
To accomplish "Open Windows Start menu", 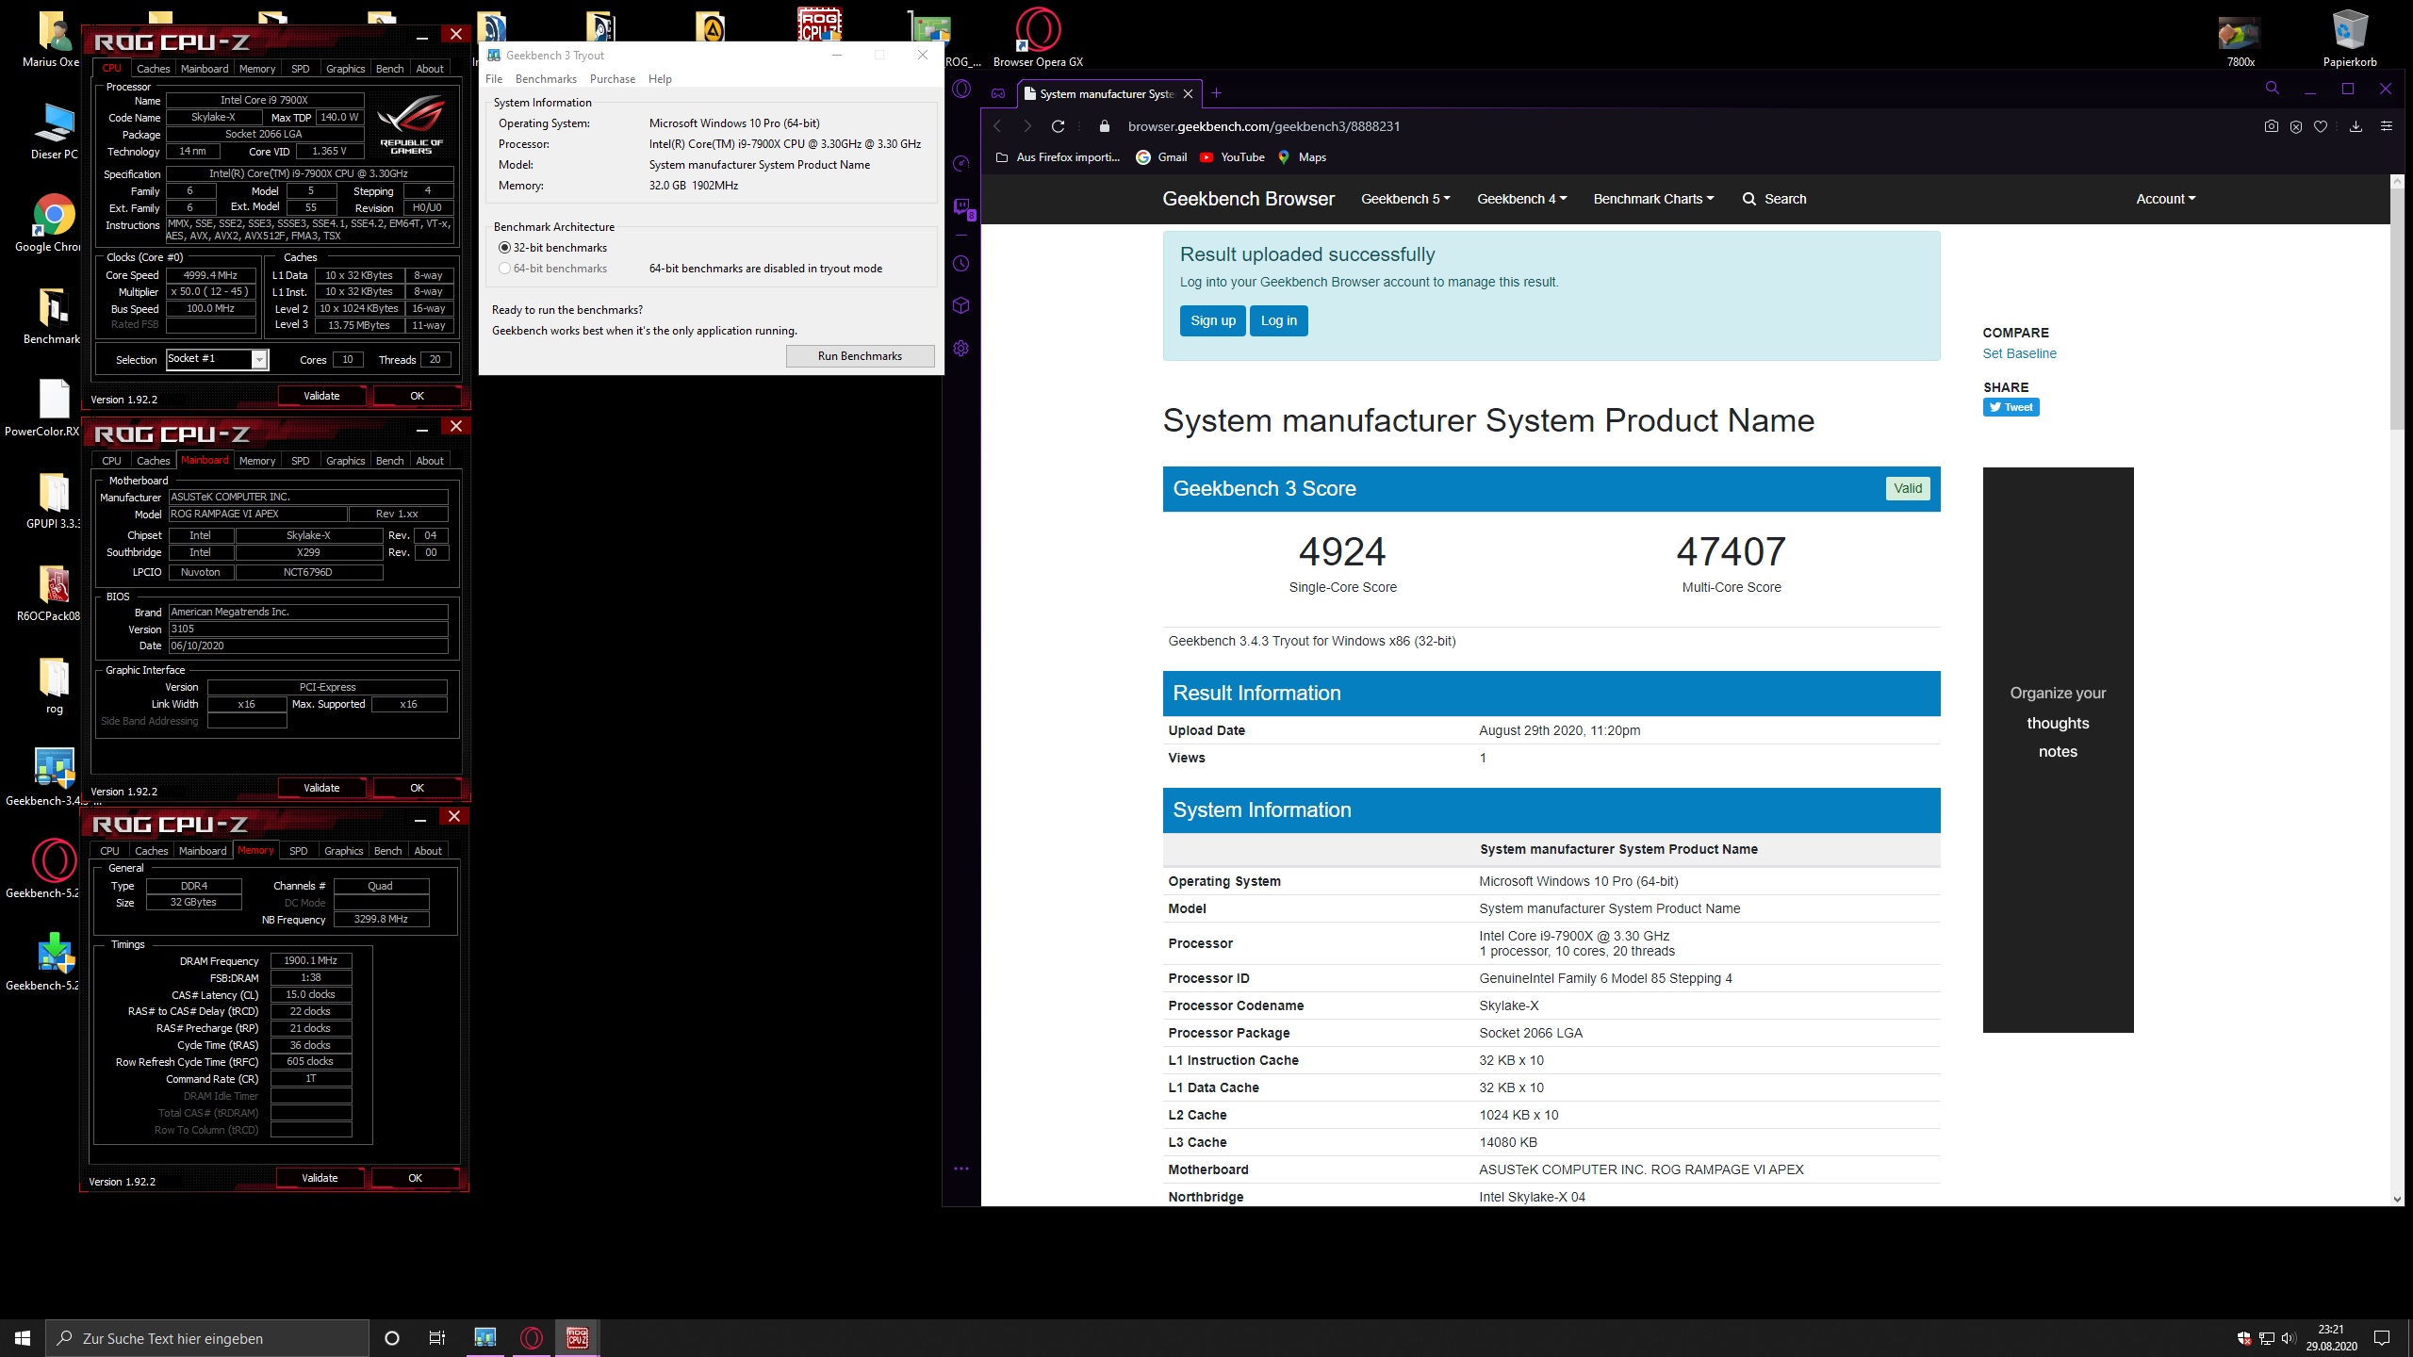I will point(23,1338).
